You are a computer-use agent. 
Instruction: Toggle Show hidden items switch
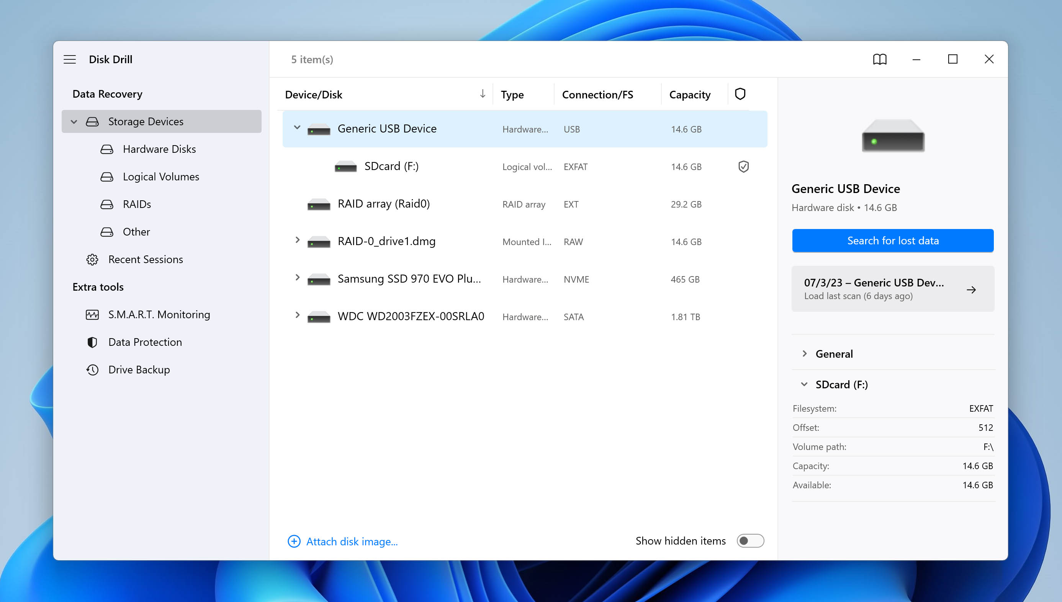(x=751, y=541)
